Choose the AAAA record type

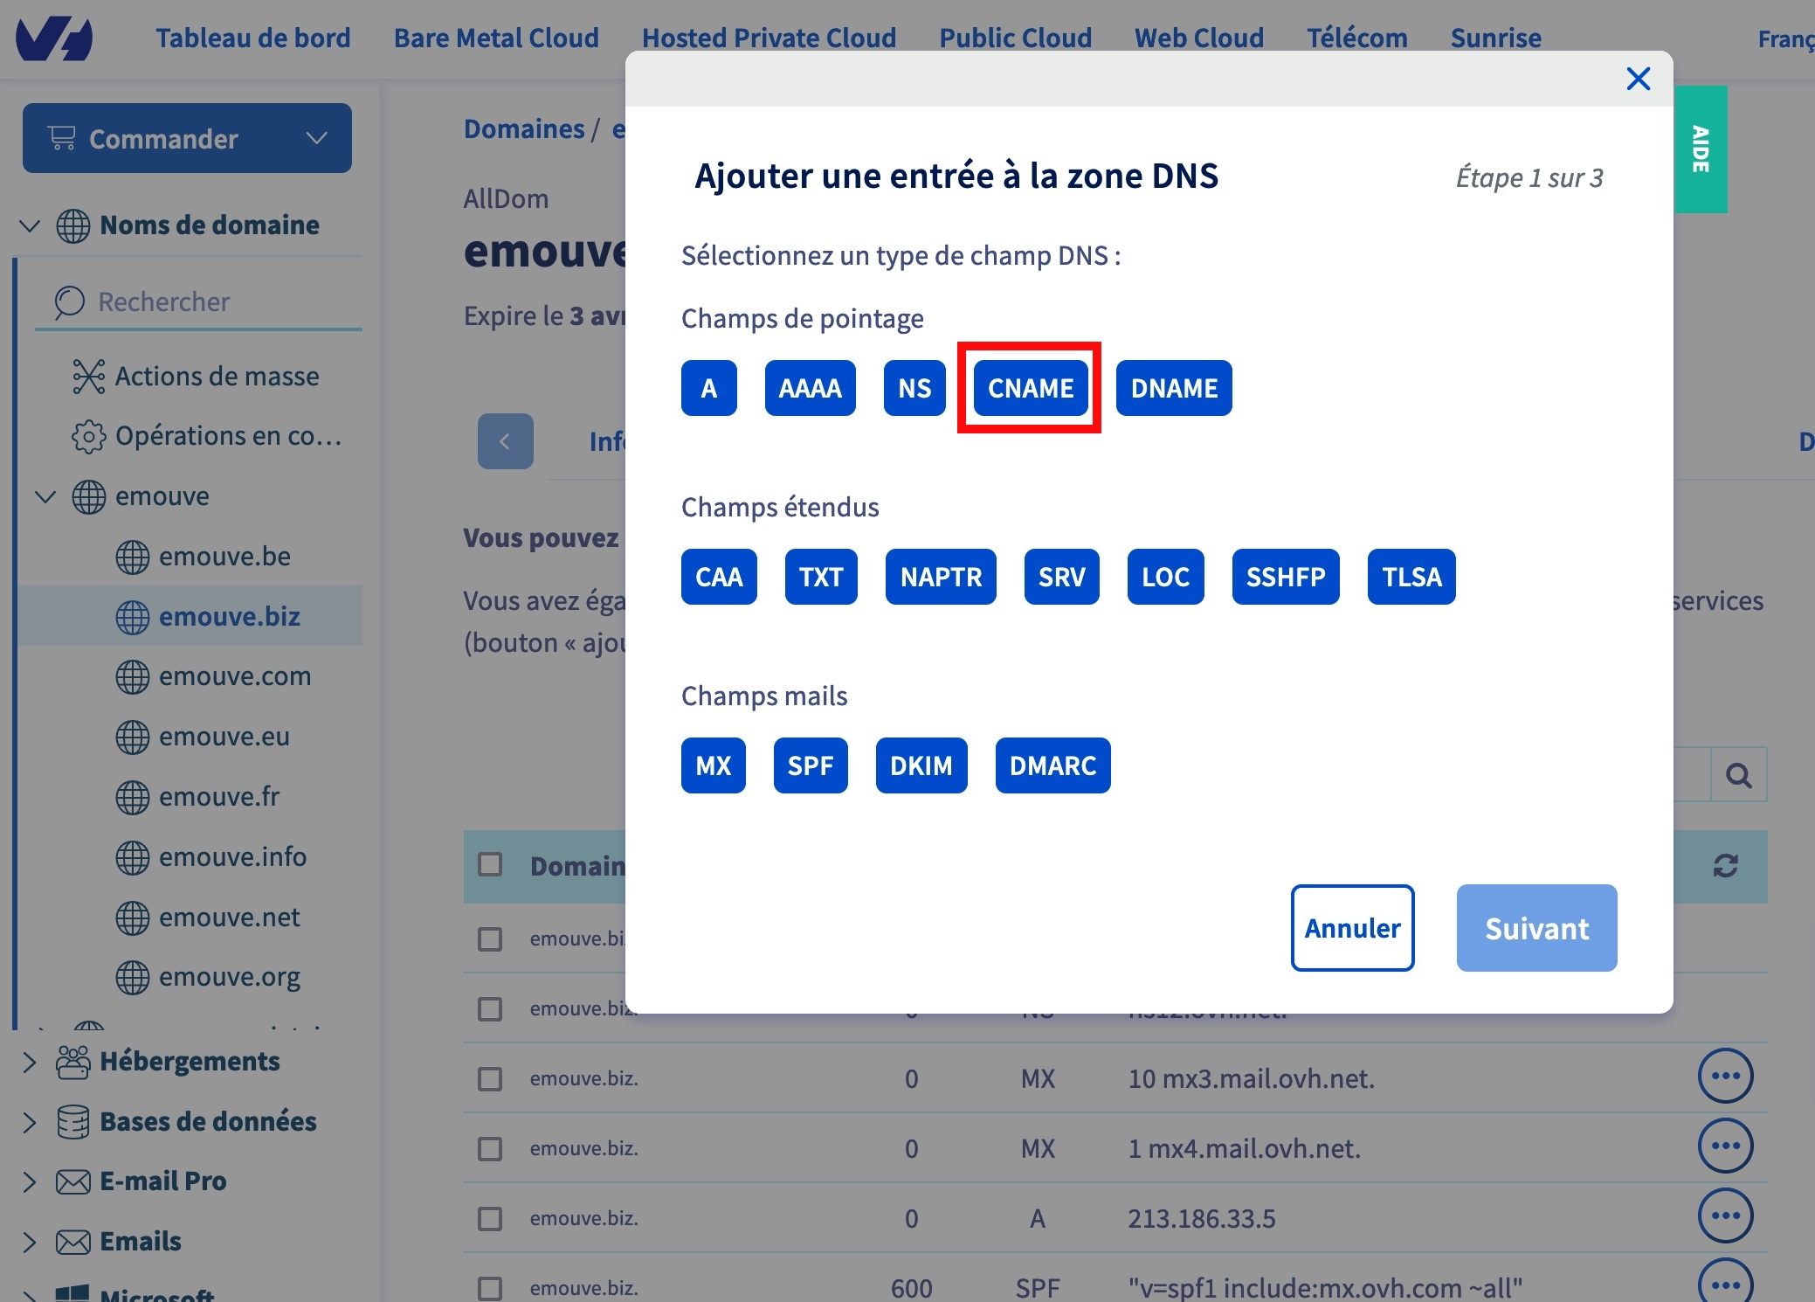(x=810, y=388)
